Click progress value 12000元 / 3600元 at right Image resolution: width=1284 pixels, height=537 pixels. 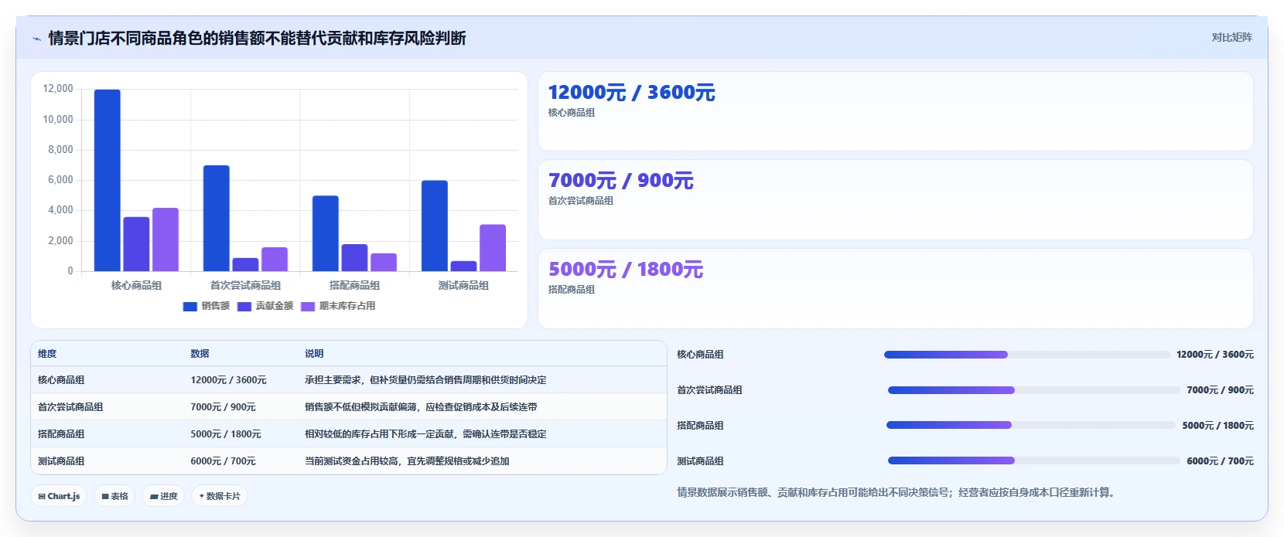(1215, 355)
